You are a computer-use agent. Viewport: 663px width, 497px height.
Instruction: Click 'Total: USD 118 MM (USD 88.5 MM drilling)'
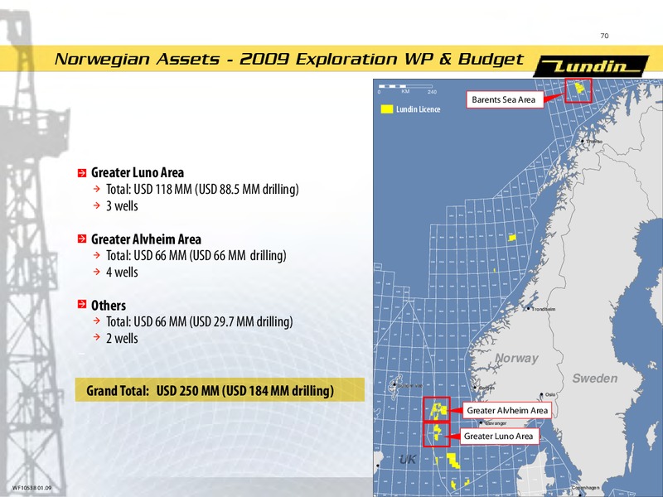(x=202, y=190)
